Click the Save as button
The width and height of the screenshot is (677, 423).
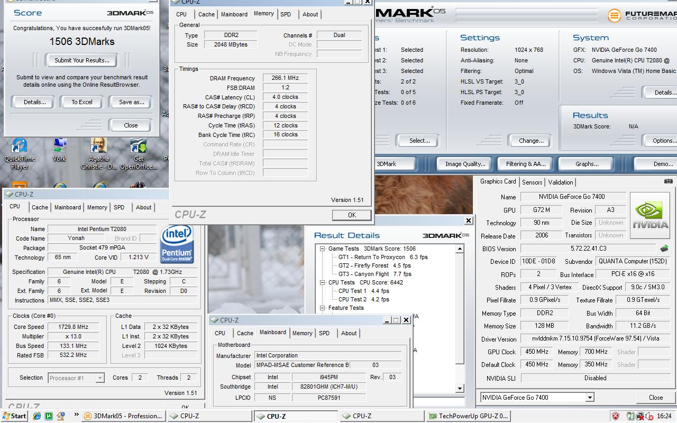coord(131,102)
